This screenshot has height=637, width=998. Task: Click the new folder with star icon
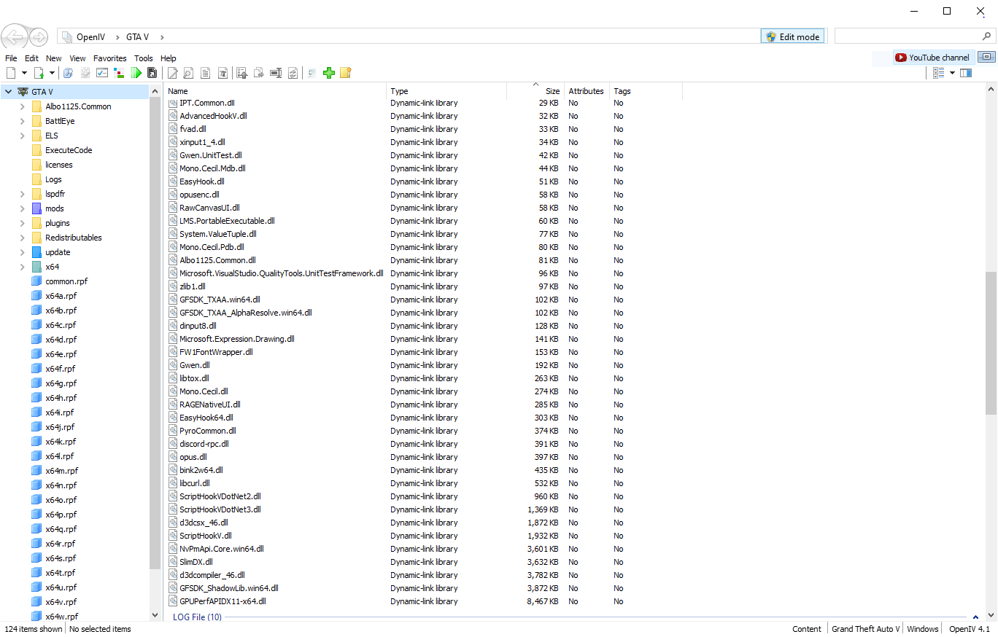(346, 73)
